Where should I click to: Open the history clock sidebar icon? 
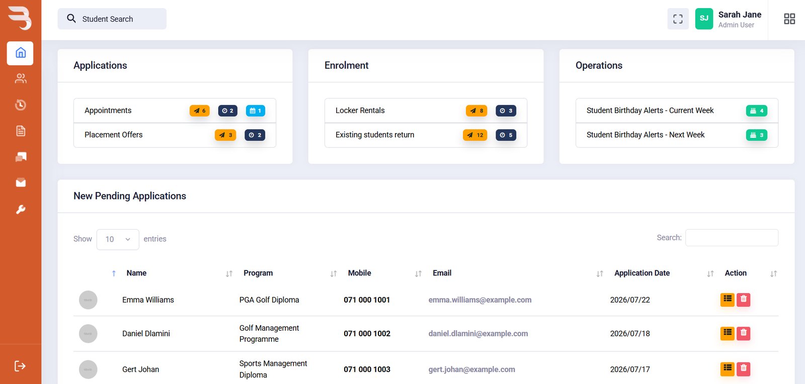pyautogui.click(x=20, y=105)
